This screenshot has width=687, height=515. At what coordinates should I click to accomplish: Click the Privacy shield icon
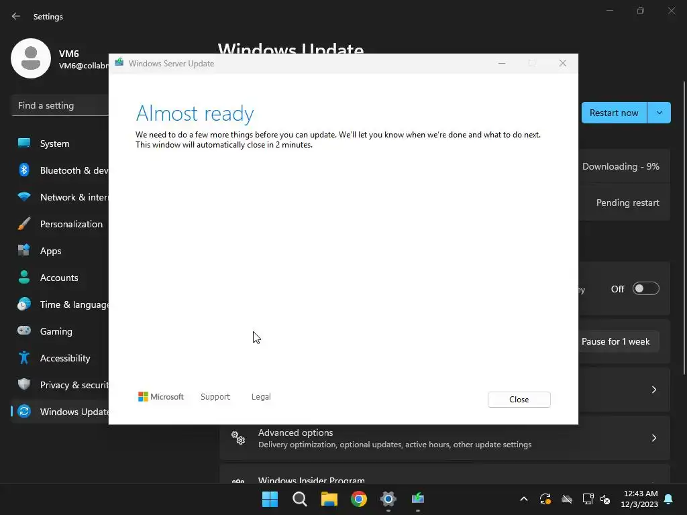click(24, 384)
